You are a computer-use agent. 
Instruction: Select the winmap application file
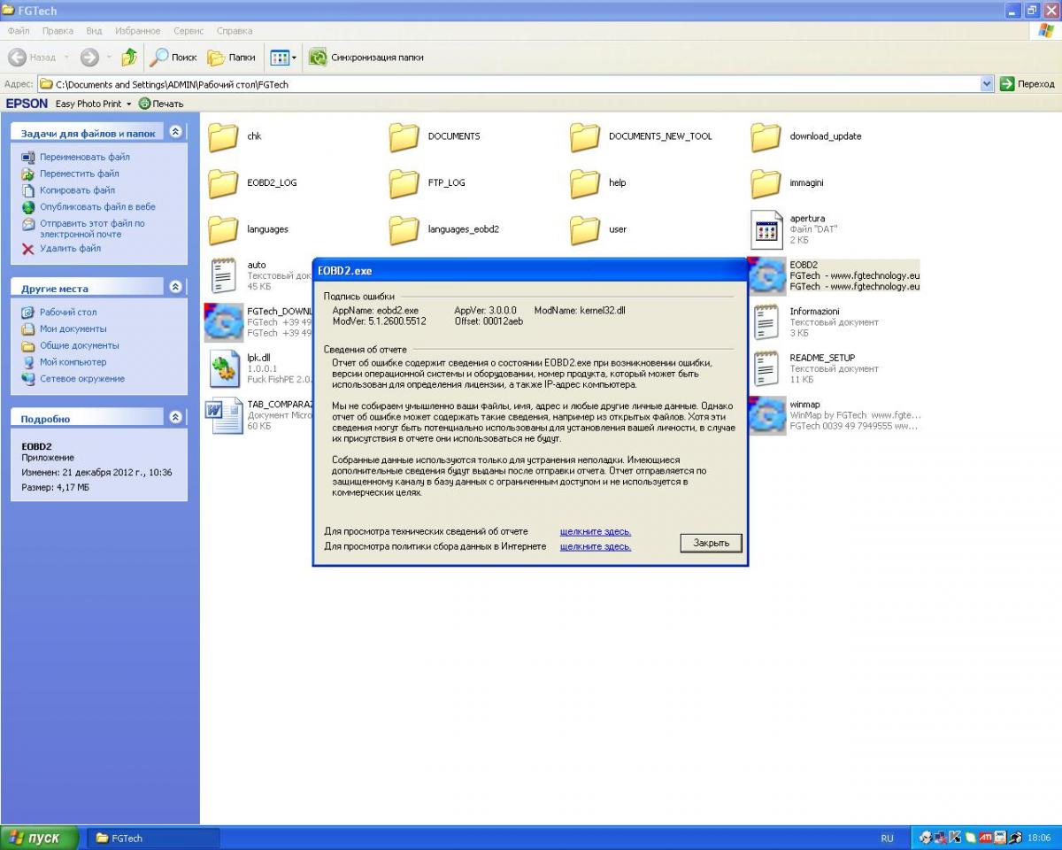coord(835,415)
